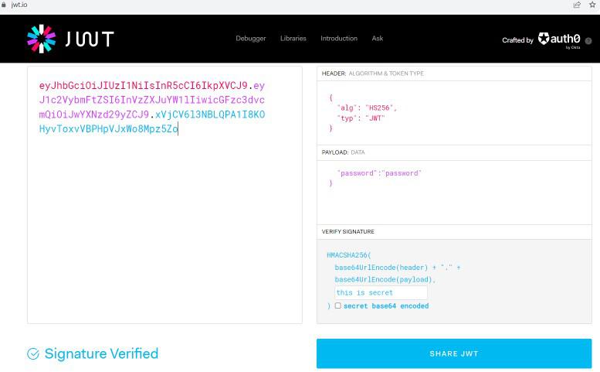Click the Signature Verified checkmark icon
Screen dimensions: 600x372
pyautogui.click(x=33, y=354)
